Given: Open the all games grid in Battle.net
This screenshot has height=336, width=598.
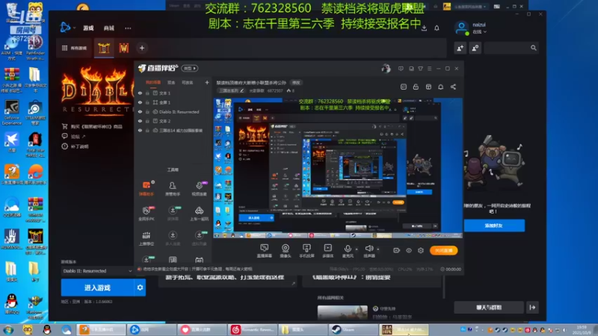Looking at the screenshot, I should [x=74, y=48].
